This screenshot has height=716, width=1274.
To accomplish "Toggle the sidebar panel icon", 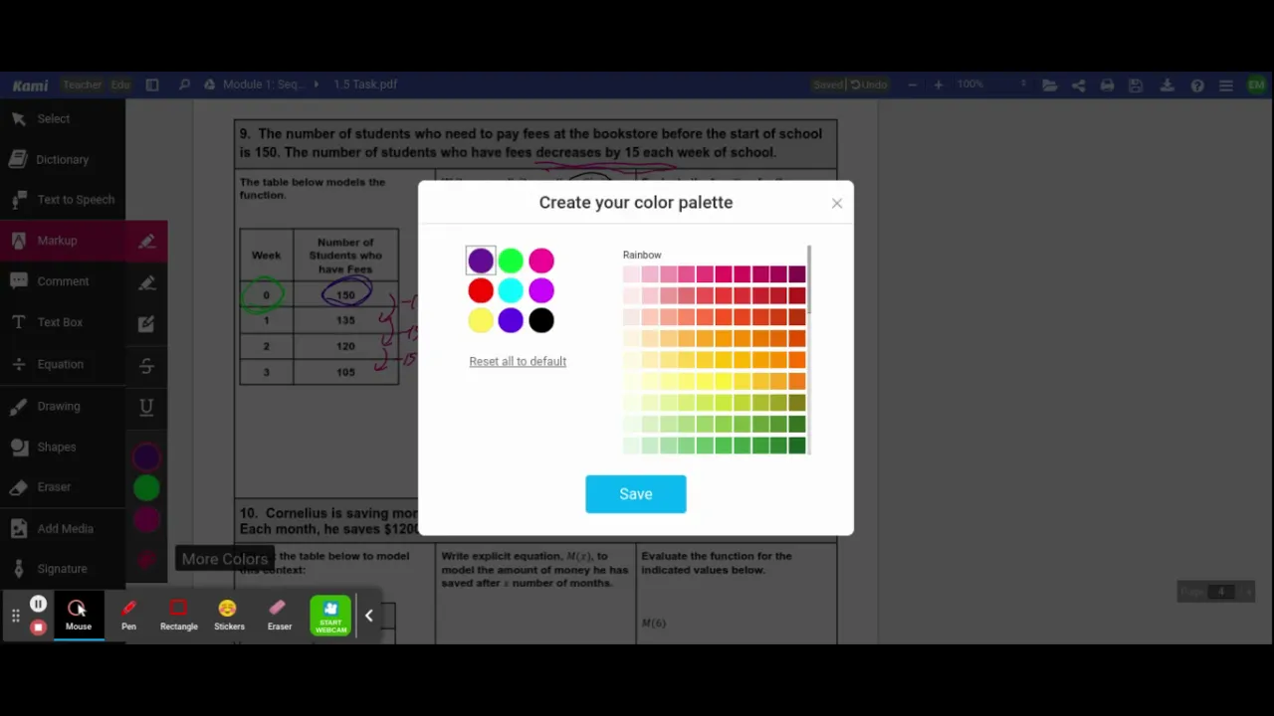I will pyautogui.click(x=152, y=85).
